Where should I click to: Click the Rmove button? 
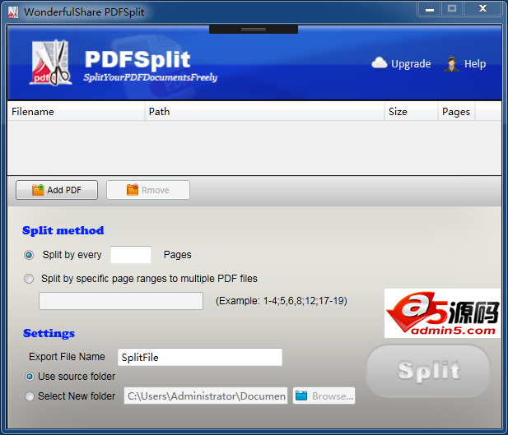[x=148, y=190]
